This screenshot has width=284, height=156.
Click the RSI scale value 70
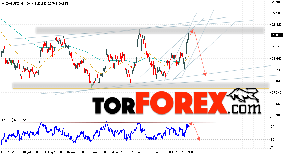click(273, 127)
